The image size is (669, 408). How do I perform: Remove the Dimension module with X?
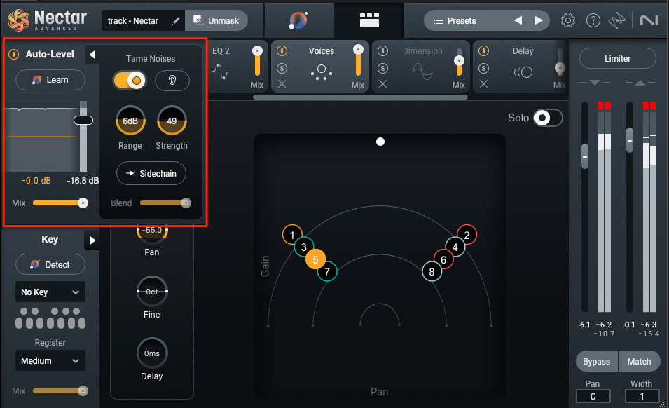click(382, 84)
